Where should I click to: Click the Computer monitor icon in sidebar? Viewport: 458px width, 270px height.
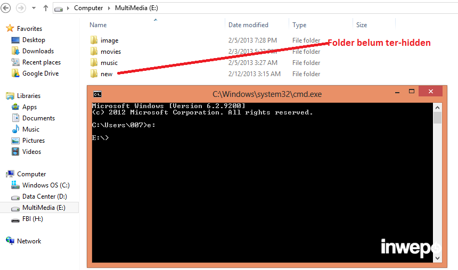(10, 174)
